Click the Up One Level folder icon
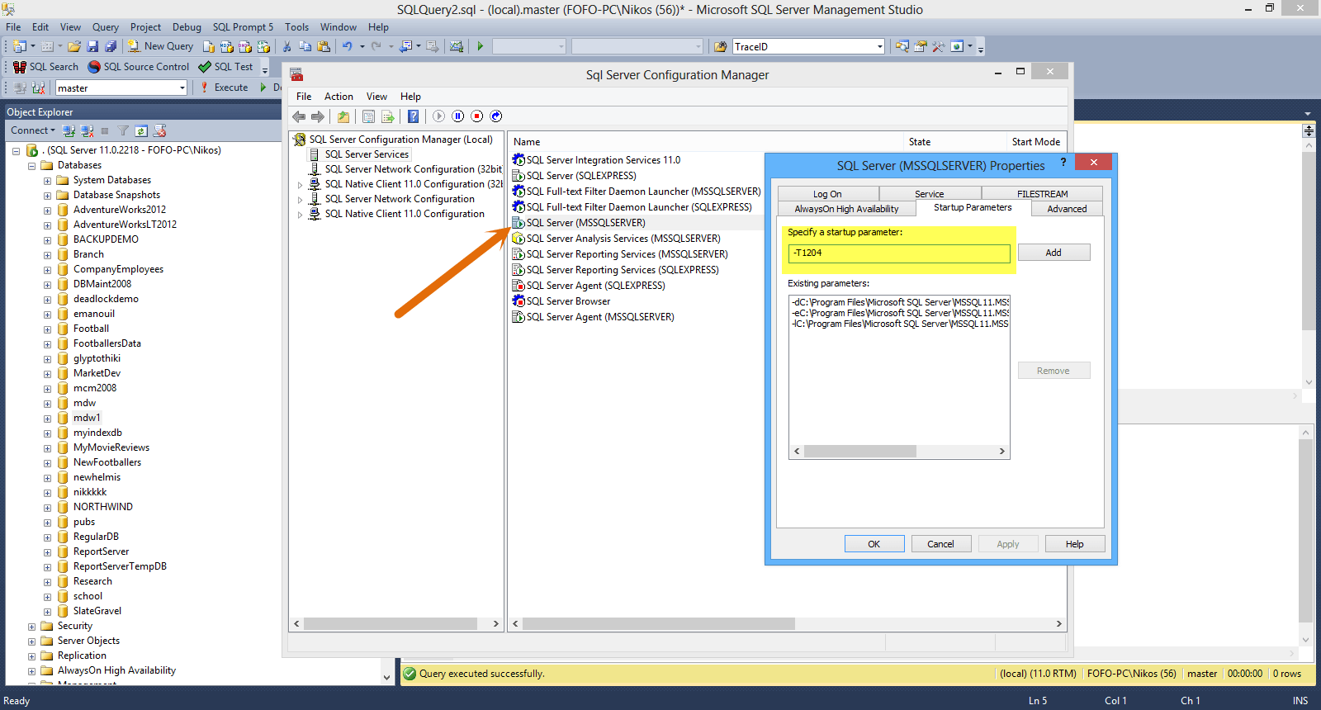 click(343, 116)
